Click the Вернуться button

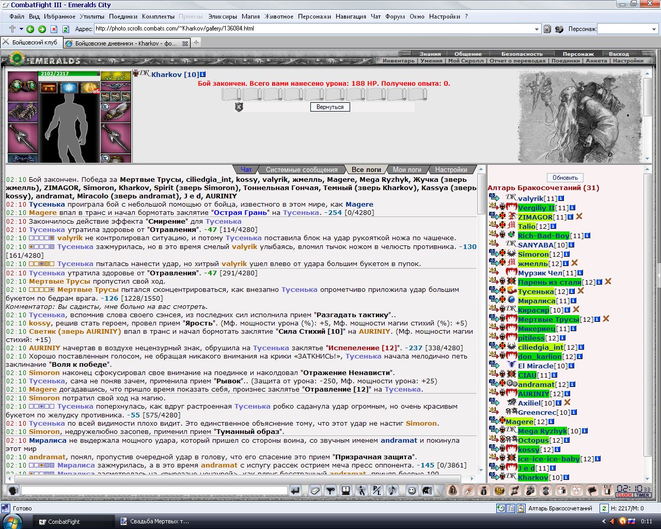tap(330, 107)
